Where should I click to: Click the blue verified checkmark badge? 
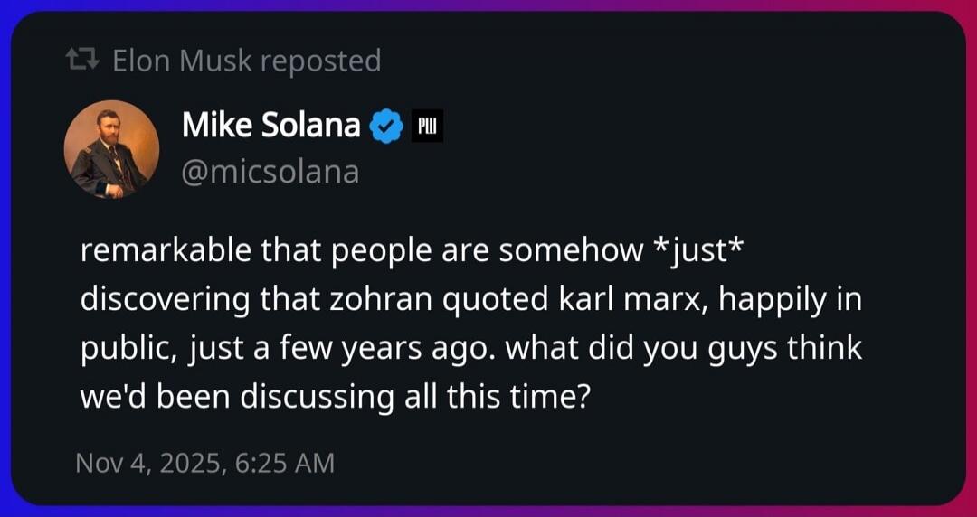[388, 127]
